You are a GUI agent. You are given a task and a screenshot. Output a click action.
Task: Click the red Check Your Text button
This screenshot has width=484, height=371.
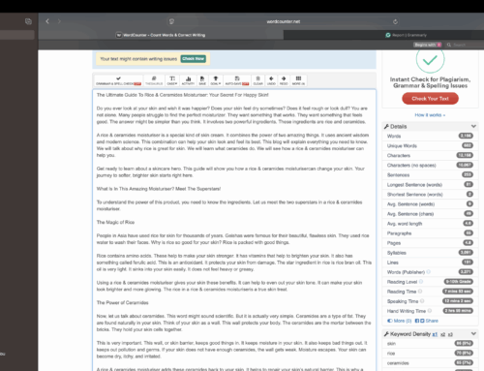pos(430,99)
